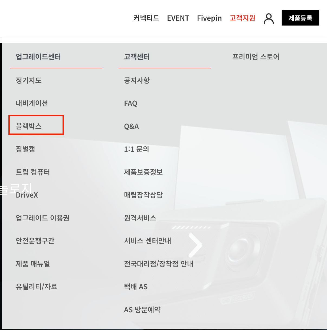
Task: Book an AS 방문예약 appointment
Action: [x=142, y=310]
